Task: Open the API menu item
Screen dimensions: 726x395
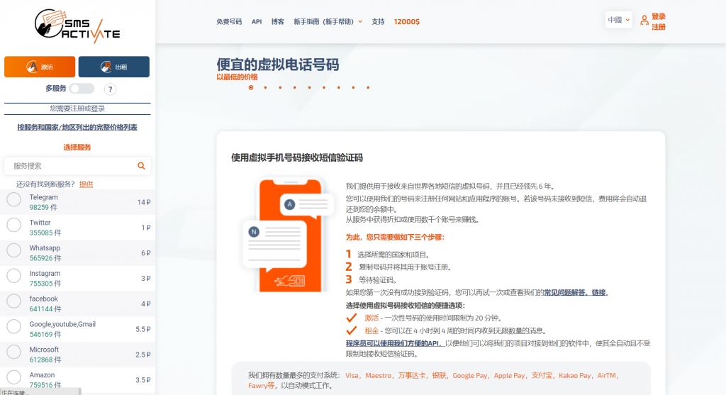Action: click(257, 22)
